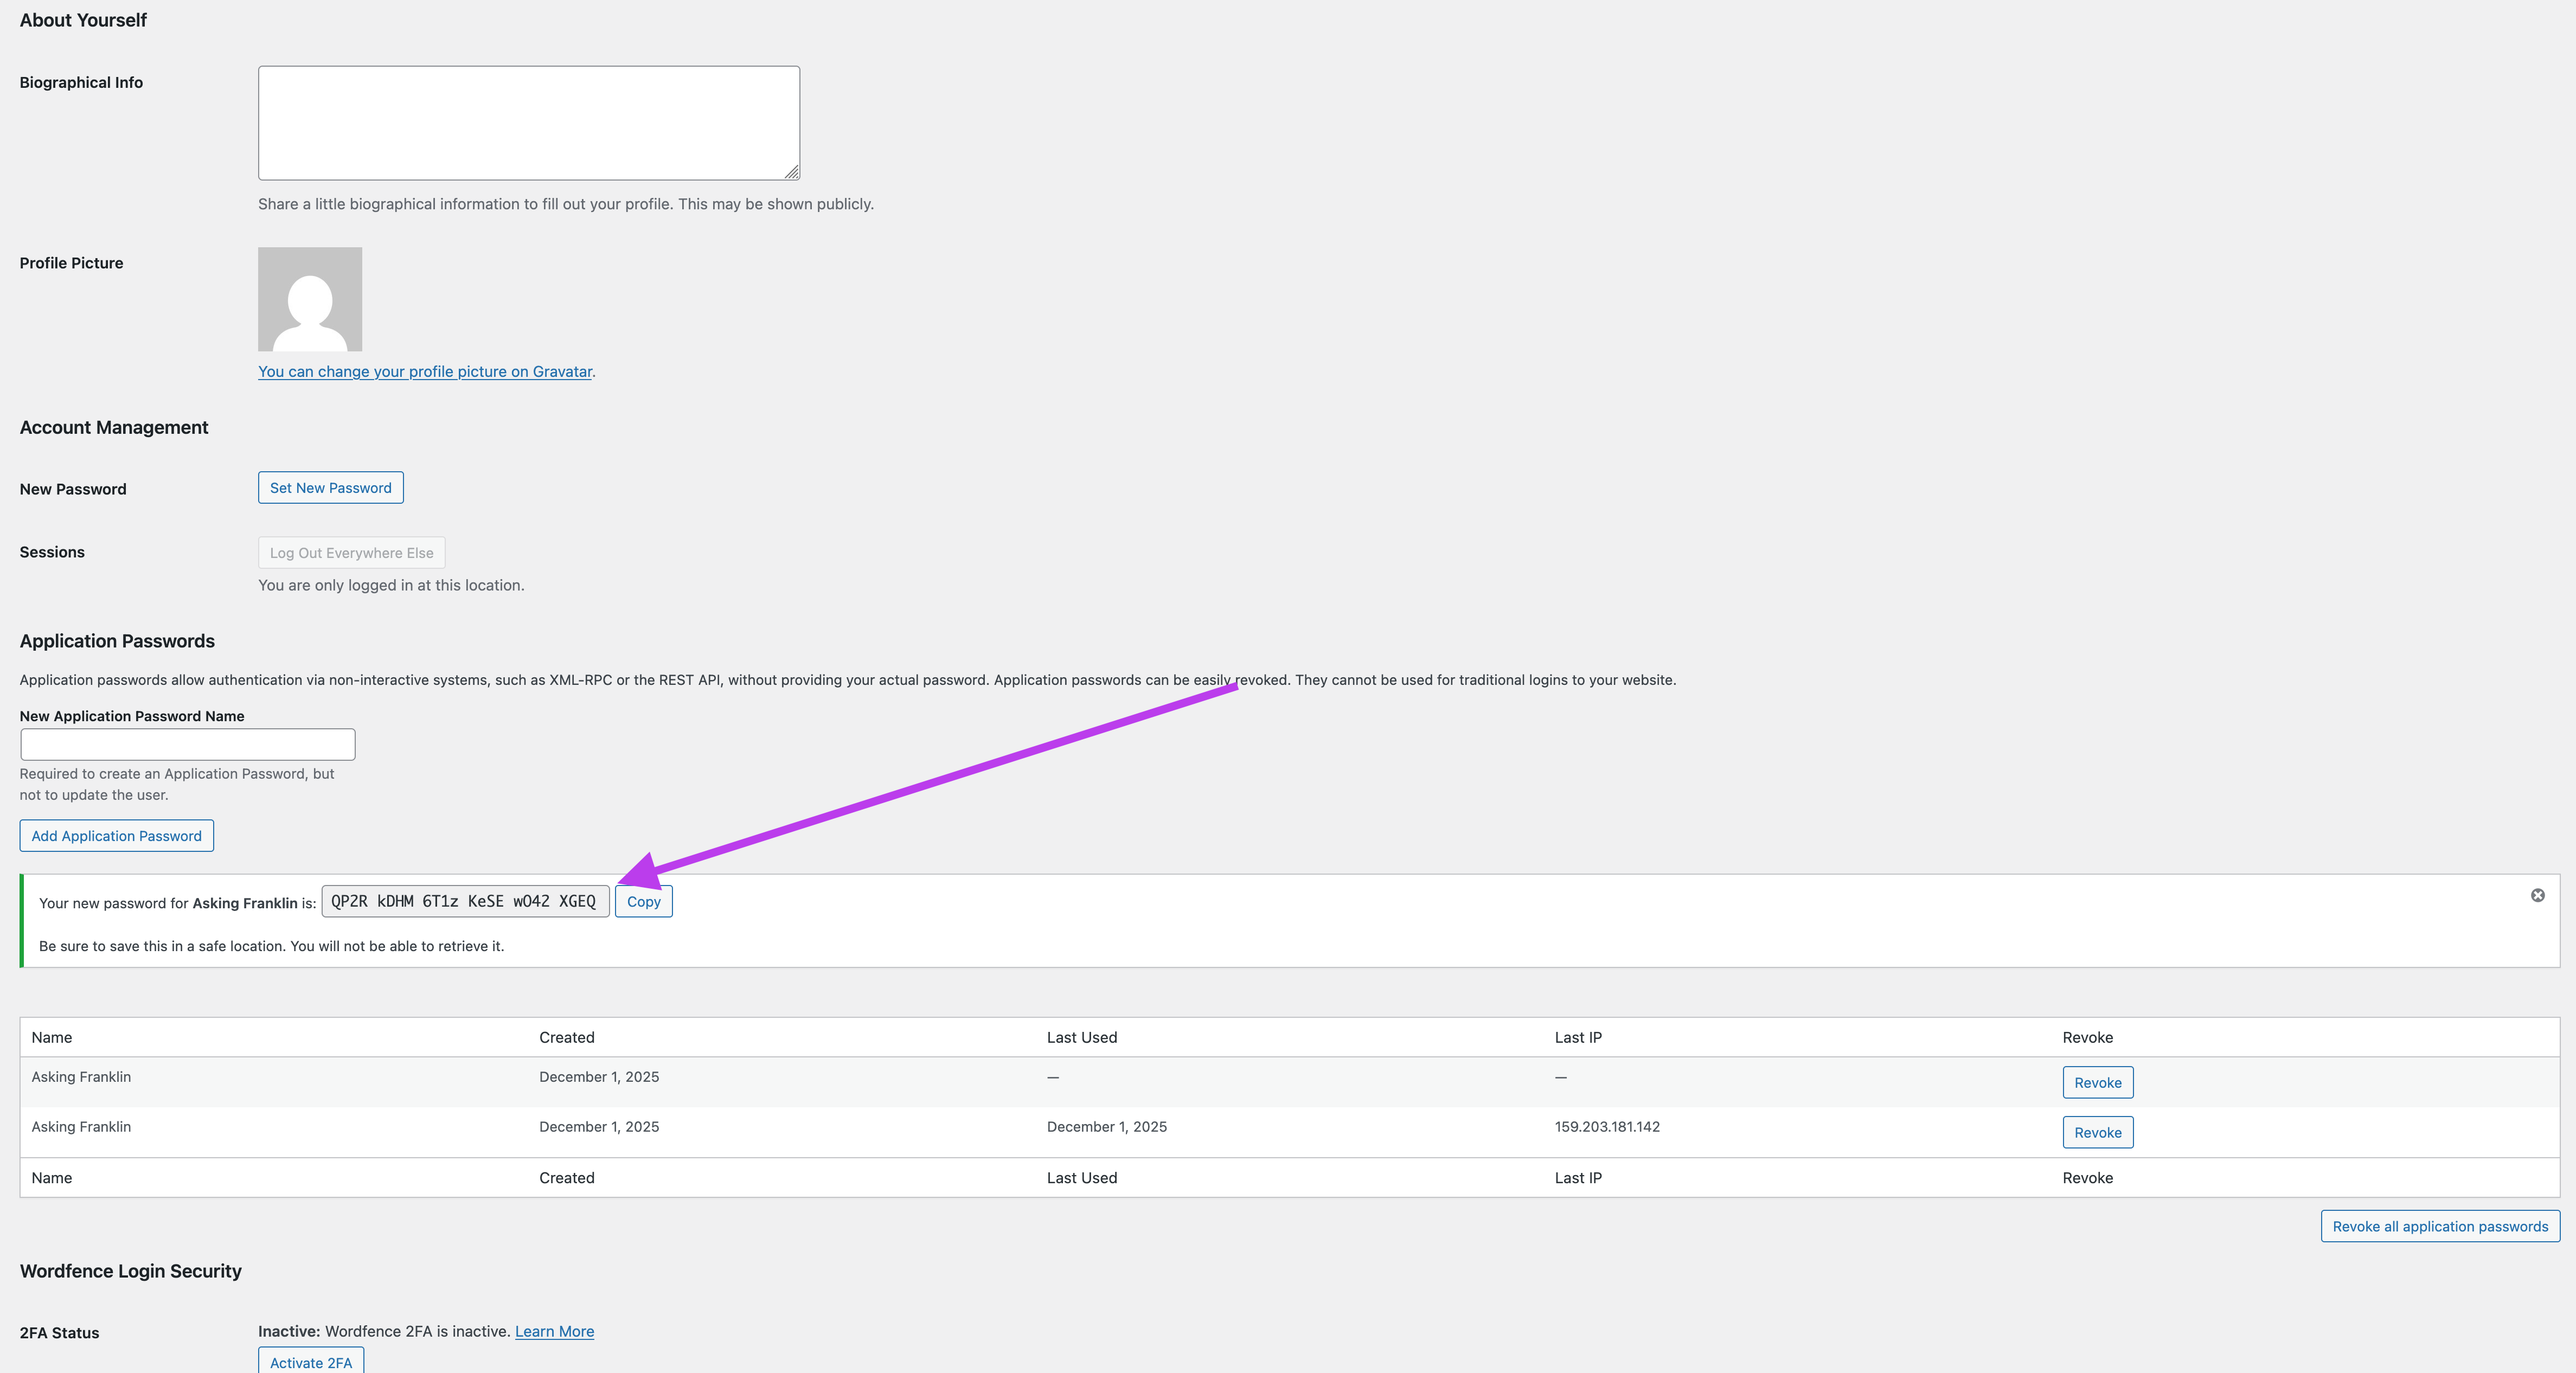Open the Gravatar profile picture link
The height and width of the screenshot is (1373, 2576).
point(424,371)
